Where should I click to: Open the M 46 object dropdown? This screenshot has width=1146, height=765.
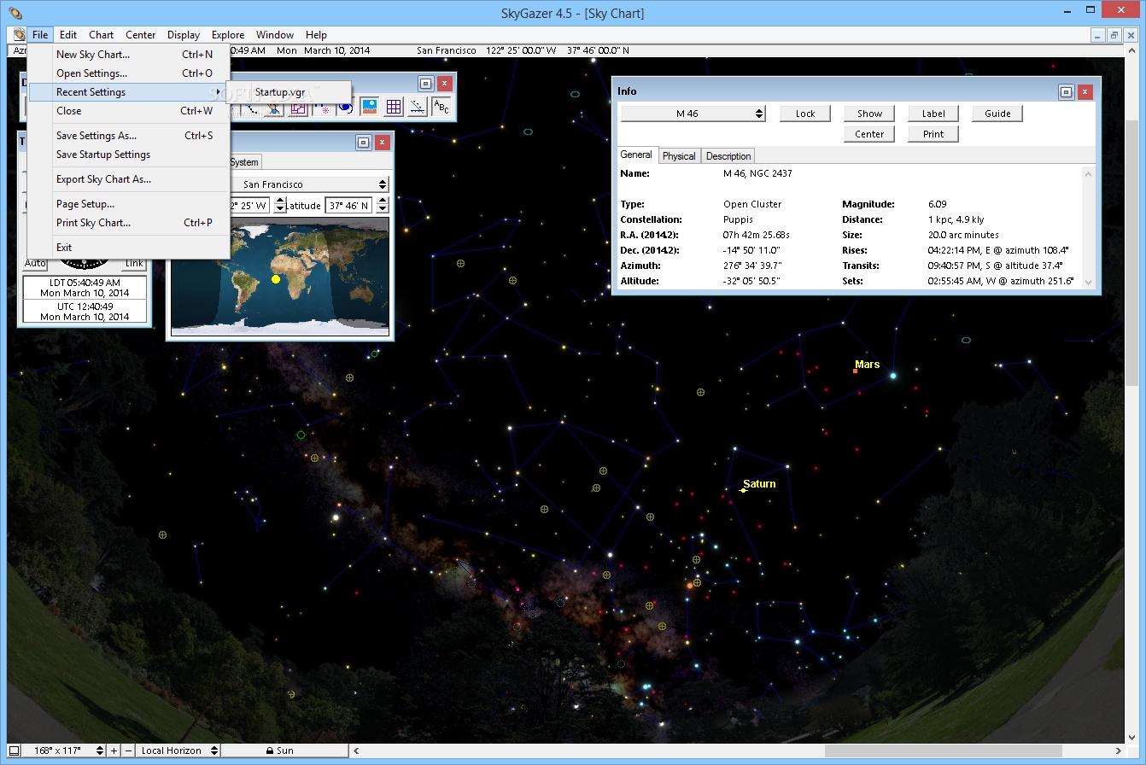[x=693, y=114]
